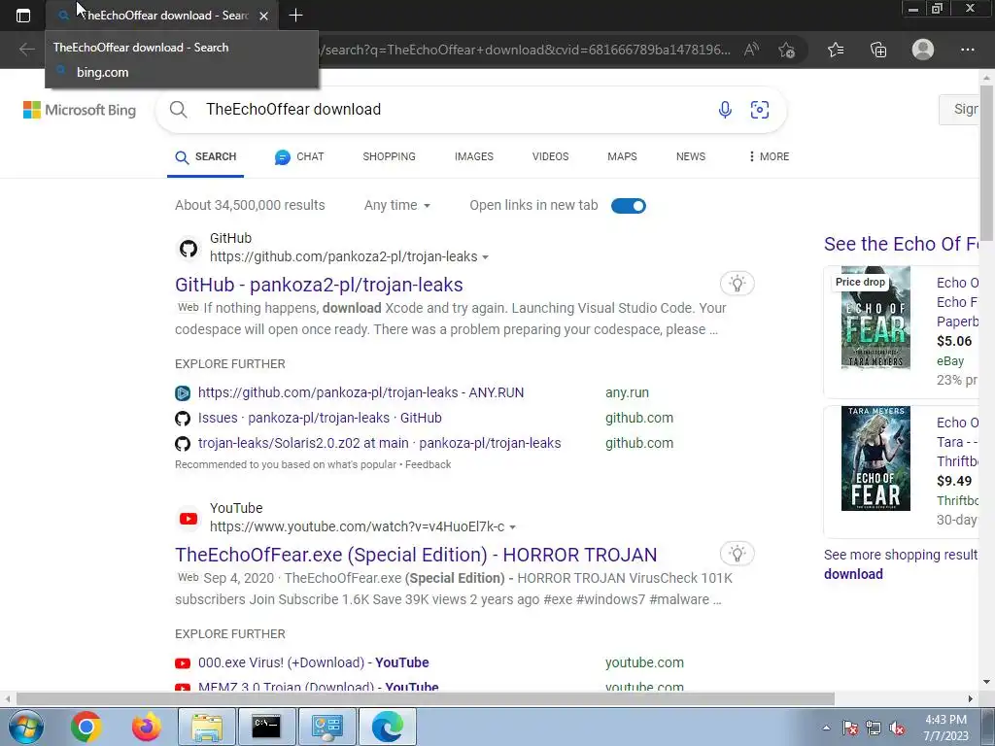Open Control Panel taskbar icon

(x=326, y=727)
